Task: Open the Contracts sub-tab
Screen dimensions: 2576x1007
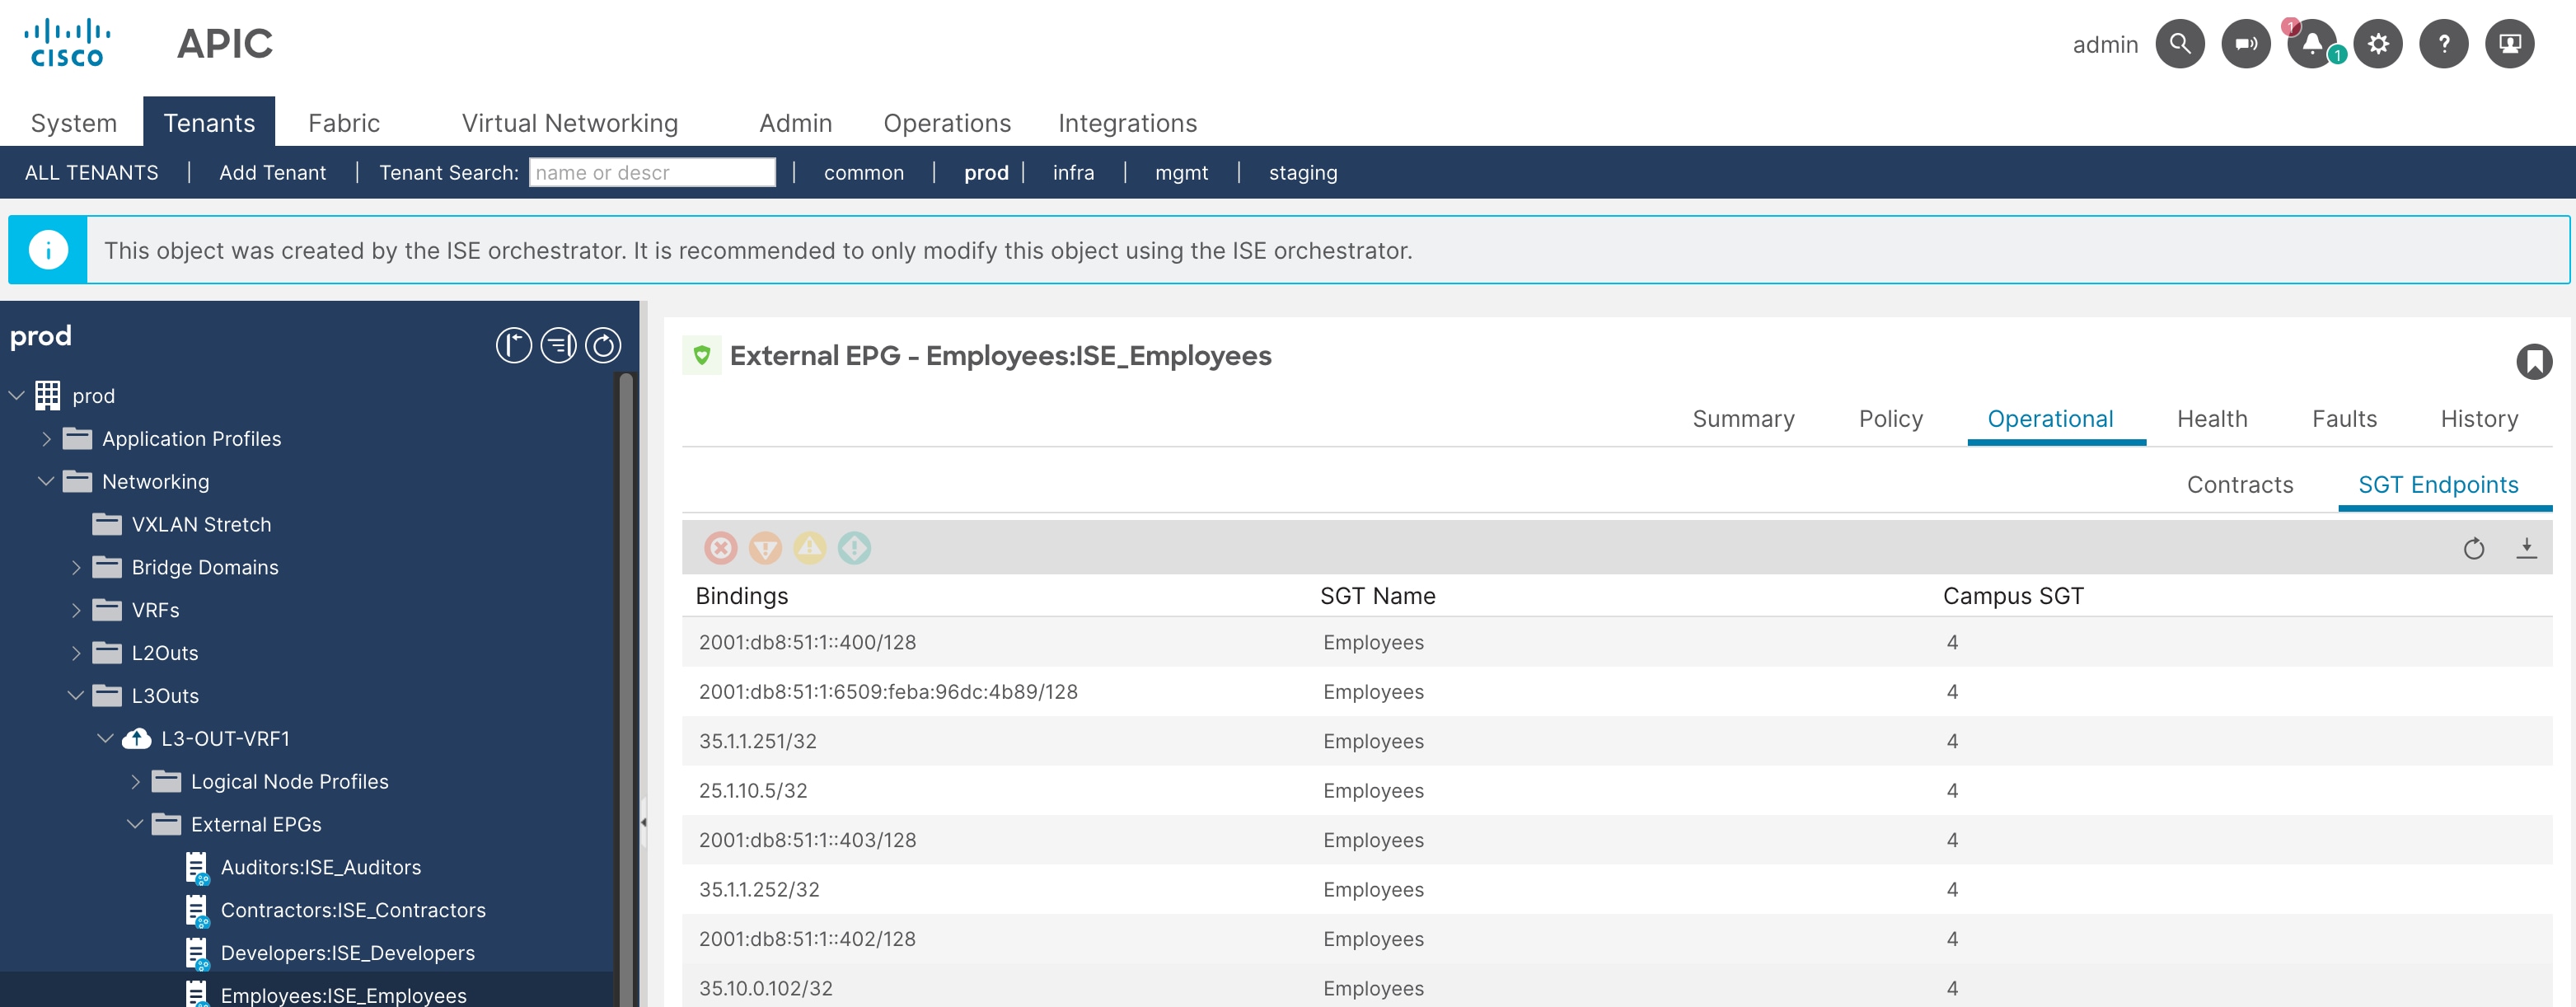Action: point(2239,485)
